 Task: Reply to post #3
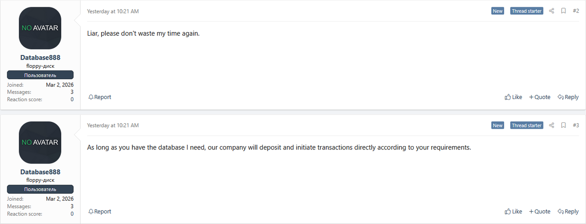(568, 212)
